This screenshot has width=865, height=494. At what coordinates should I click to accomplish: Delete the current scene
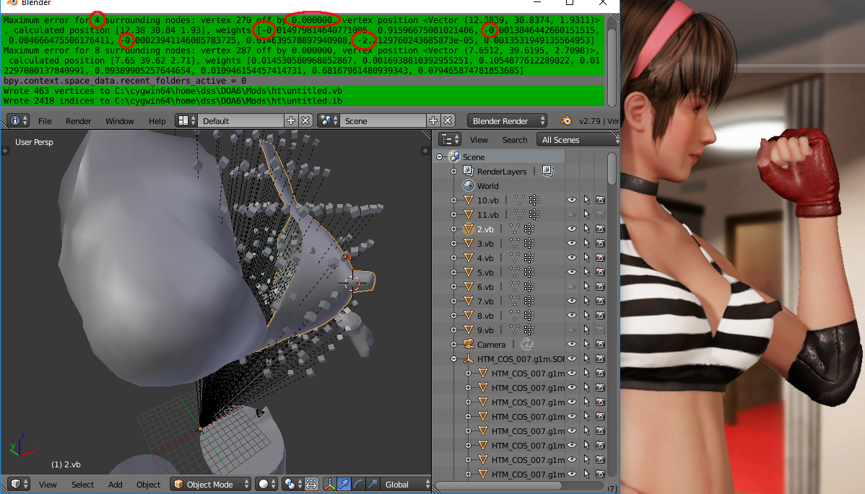[448, 120]
